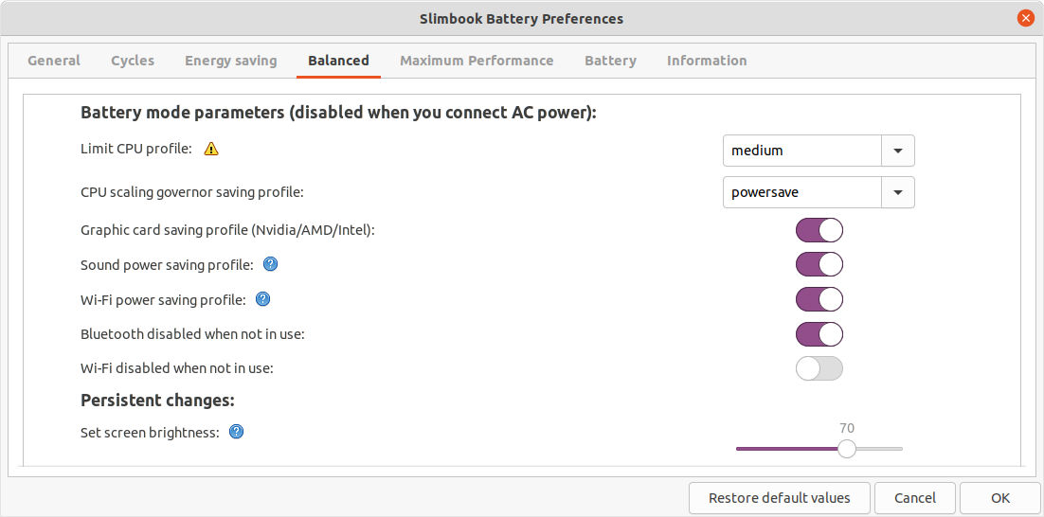The image size is (1044, 517).
Task: Click the powersave governor text field
Action: pos(801,192)
